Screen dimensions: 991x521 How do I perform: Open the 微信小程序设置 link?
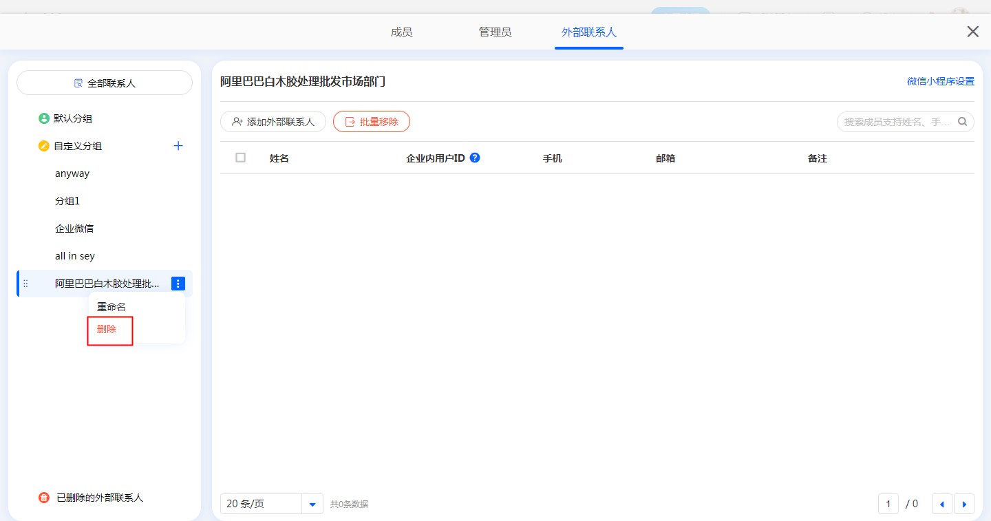[x=940, y=81]
